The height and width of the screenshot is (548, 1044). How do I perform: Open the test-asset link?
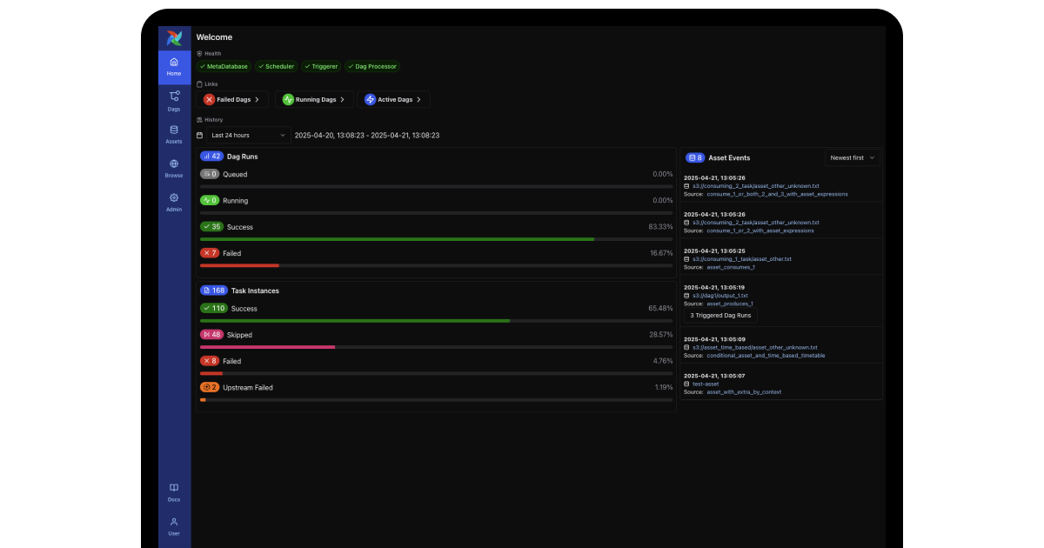coord(706,384)
